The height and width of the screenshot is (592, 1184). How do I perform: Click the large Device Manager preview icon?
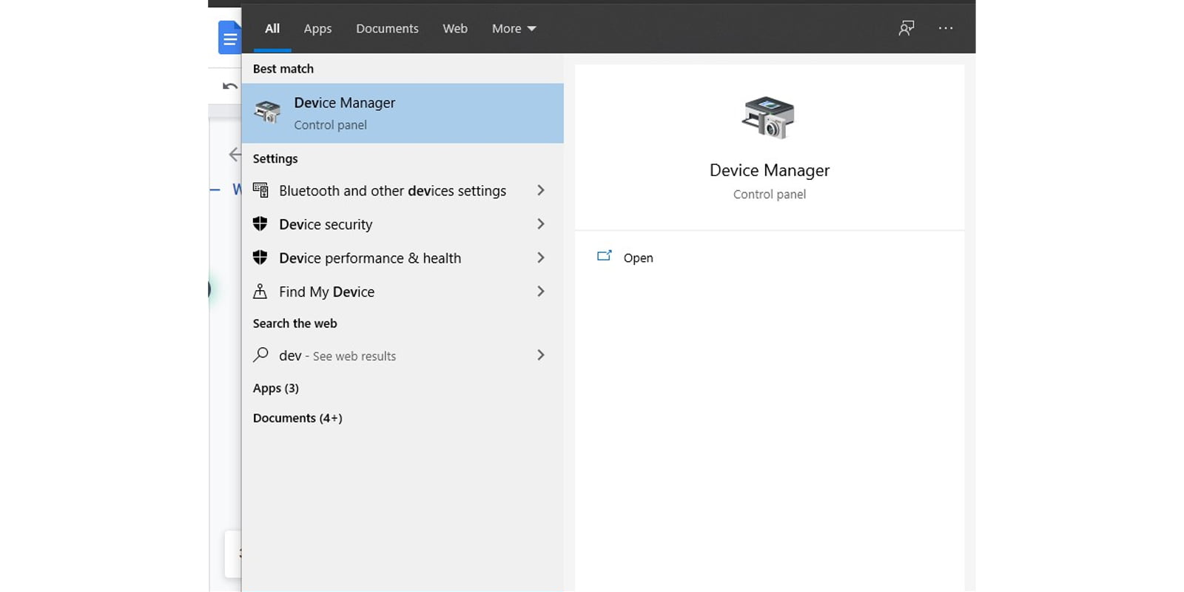768,117
